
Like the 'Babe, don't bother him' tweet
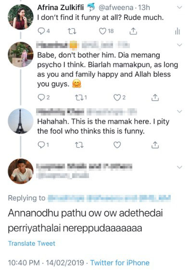coord(119,98)
